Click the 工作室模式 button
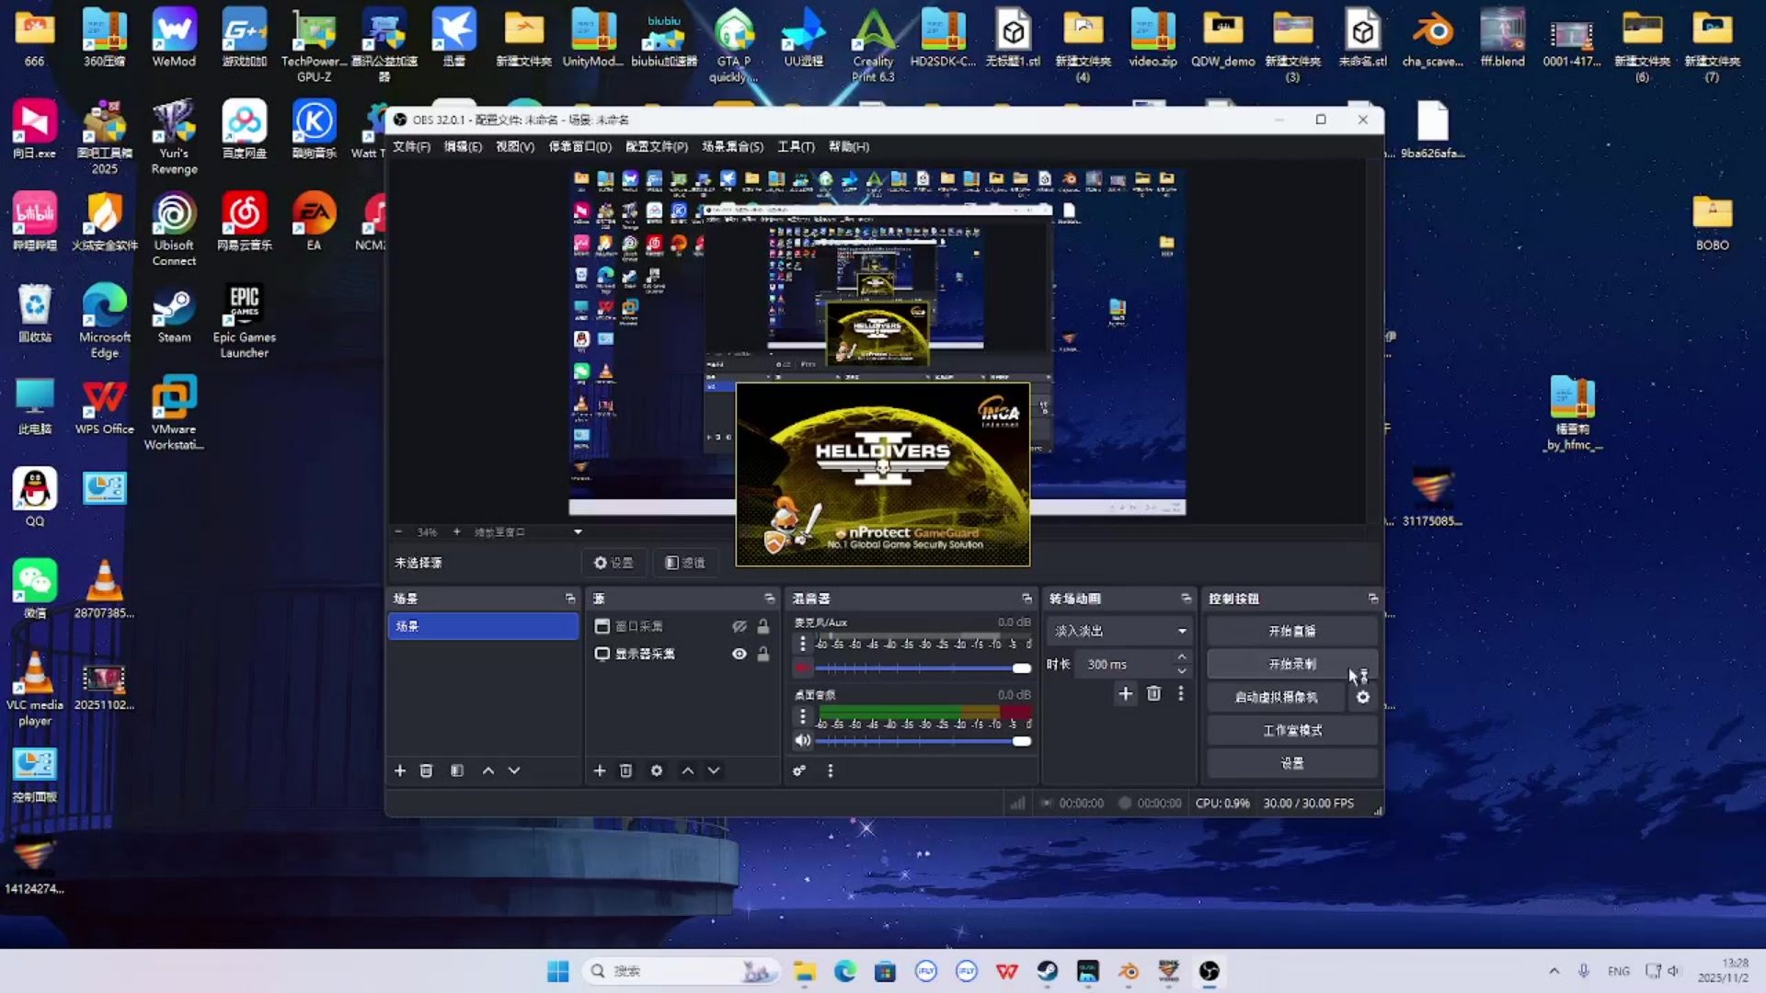 coord(1291,730)
